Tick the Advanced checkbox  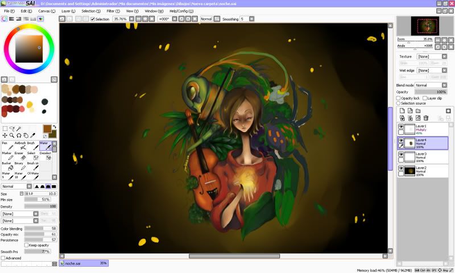(3, 258)
